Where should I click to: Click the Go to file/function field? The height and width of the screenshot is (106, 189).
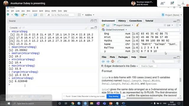pyautogui.click(x=60, y=15)
